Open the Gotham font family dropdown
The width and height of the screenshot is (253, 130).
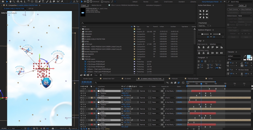(235, 56)
